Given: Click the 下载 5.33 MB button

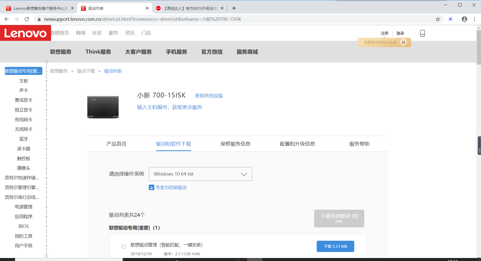Looking at the screenshot, I should click(x=335, y=246).
